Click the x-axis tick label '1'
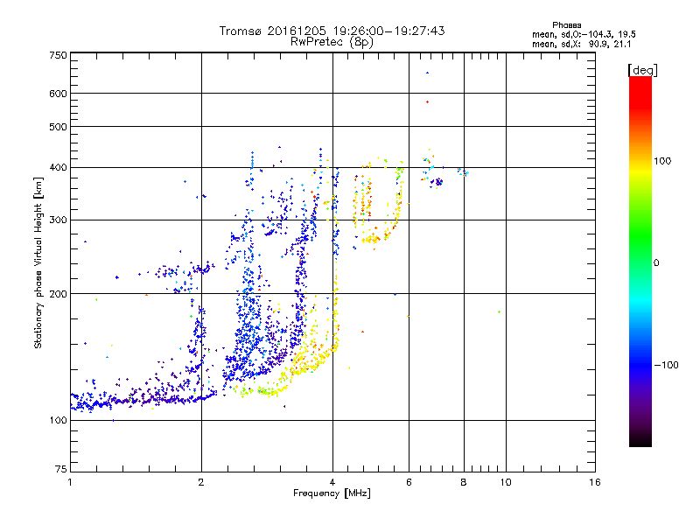The height and width of the screenshot is (525, 700). (70, 482)
